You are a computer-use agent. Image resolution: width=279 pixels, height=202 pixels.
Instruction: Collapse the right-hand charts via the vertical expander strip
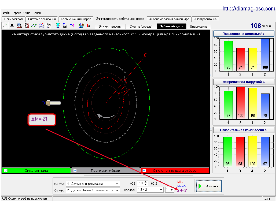(211, 102)
